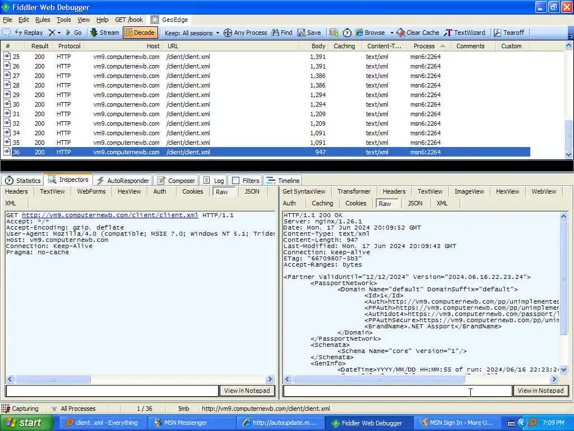Click the Clear Cache button
The image size is (574, 431).
point(418,33)
